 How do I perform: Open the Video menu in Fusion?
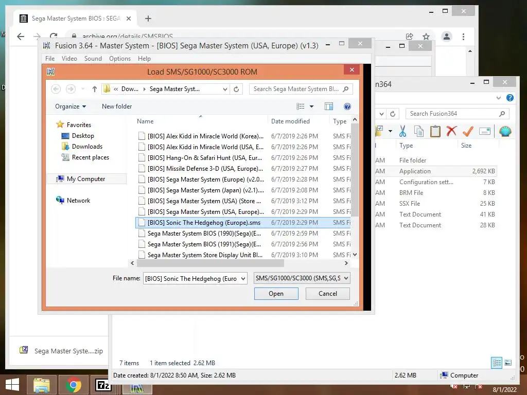[x=69, y=59]
